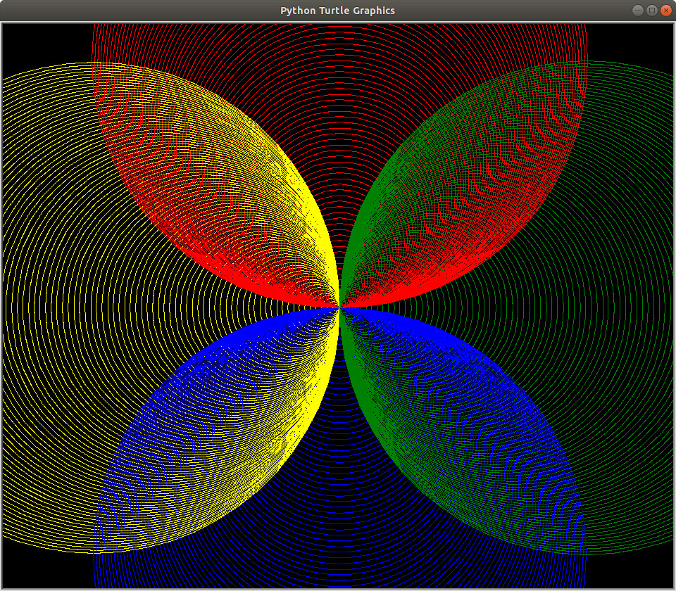Click the concentric yellow circles near the left edge
Image resolution: width=676 pixels, height=591 pixels.
click(21, 303)
